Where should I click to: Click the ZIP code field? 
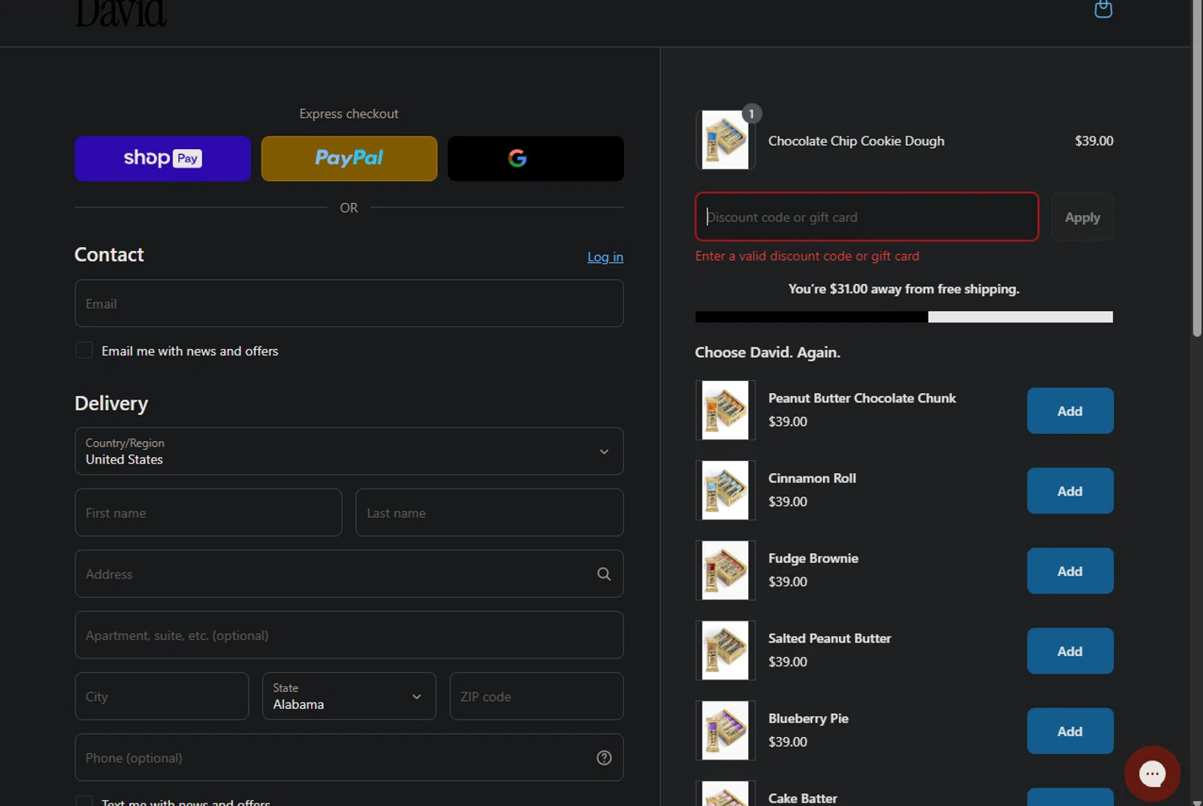(x=537, y=696)
